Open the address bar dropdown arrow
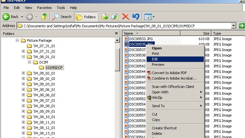The height and width of the screenshot is (138, 245). tap(234, 26)
